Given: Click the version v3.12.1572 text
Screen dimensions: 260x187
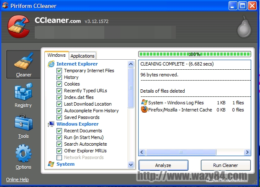Looking at the screenshot, I should (96, 21).
